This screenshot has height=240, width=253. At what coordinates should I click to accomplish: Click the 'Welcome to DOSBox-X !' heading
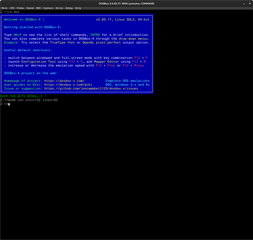coord(24,20)
